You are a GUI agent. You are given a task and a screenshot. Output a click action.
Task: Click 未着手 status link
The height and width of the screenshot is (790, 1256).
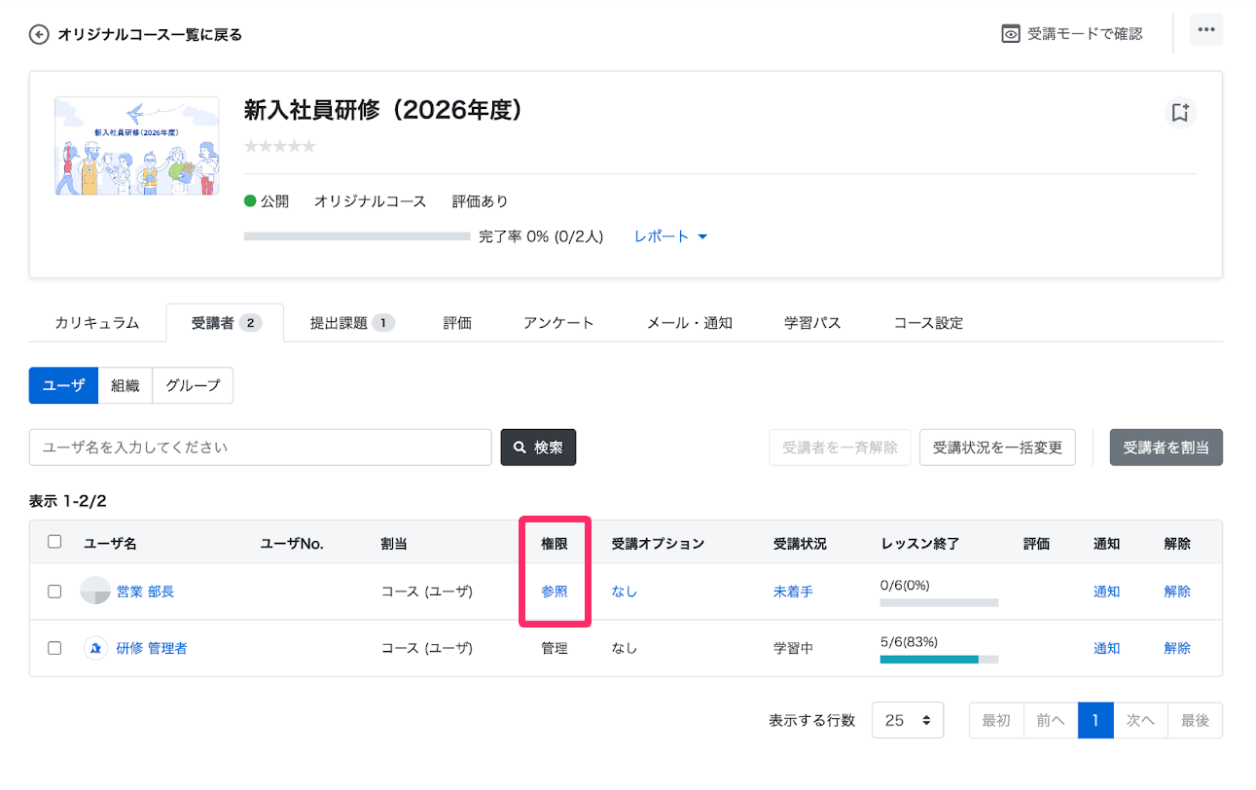point(793,591)
